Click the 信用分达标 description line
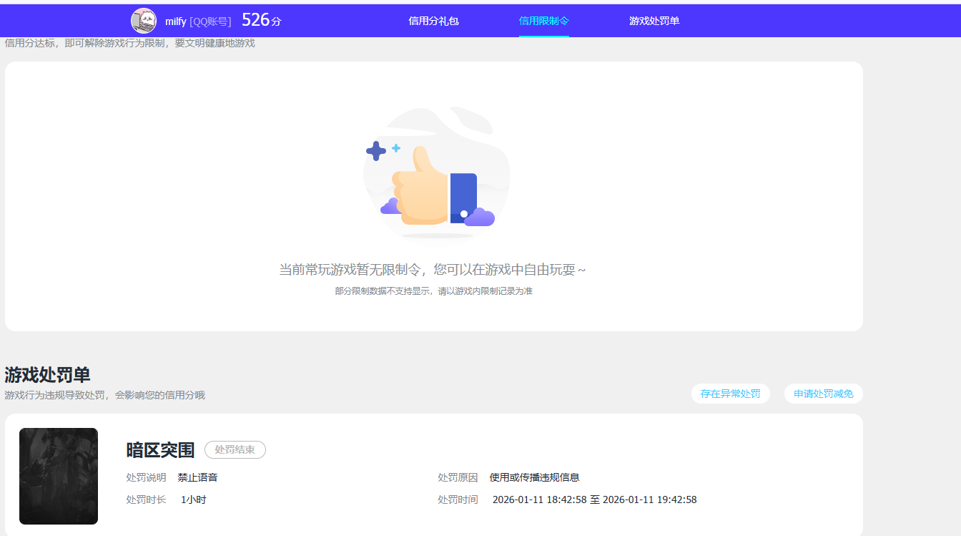The image size is (961, 536). point(129,43)
